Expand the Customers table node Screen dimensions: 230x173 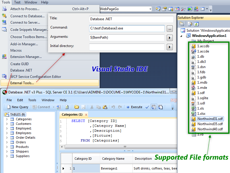(7, 124)
